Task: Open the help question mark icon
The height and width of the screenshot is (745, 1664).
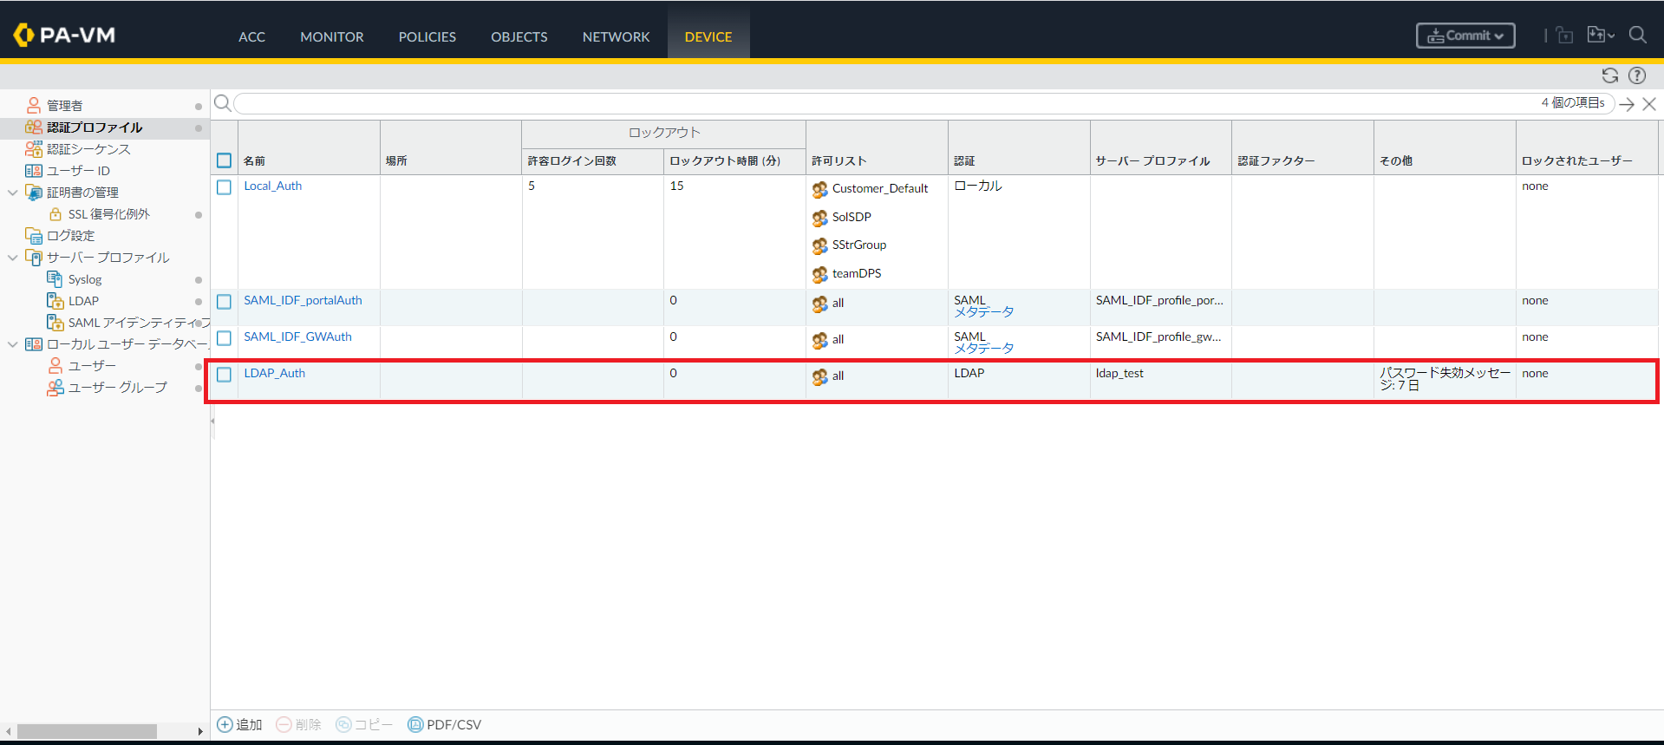Action: [1637, 75]
